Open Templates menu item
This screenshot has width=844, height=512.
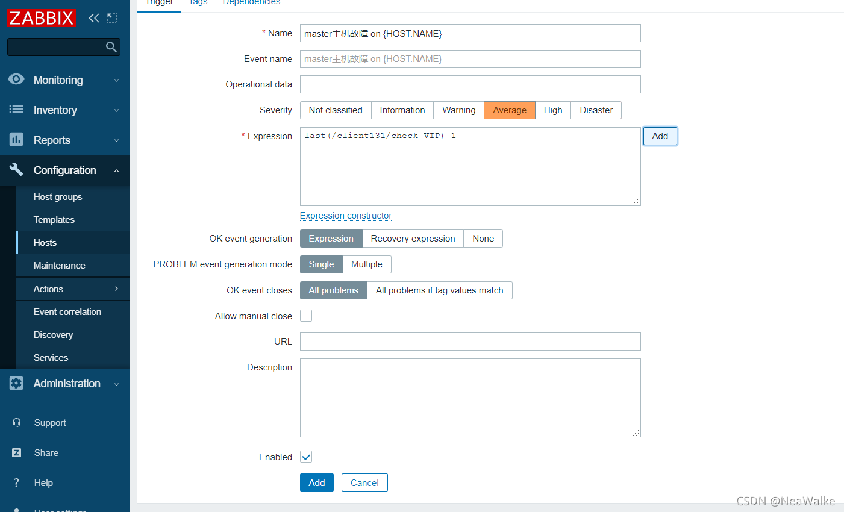73,220
